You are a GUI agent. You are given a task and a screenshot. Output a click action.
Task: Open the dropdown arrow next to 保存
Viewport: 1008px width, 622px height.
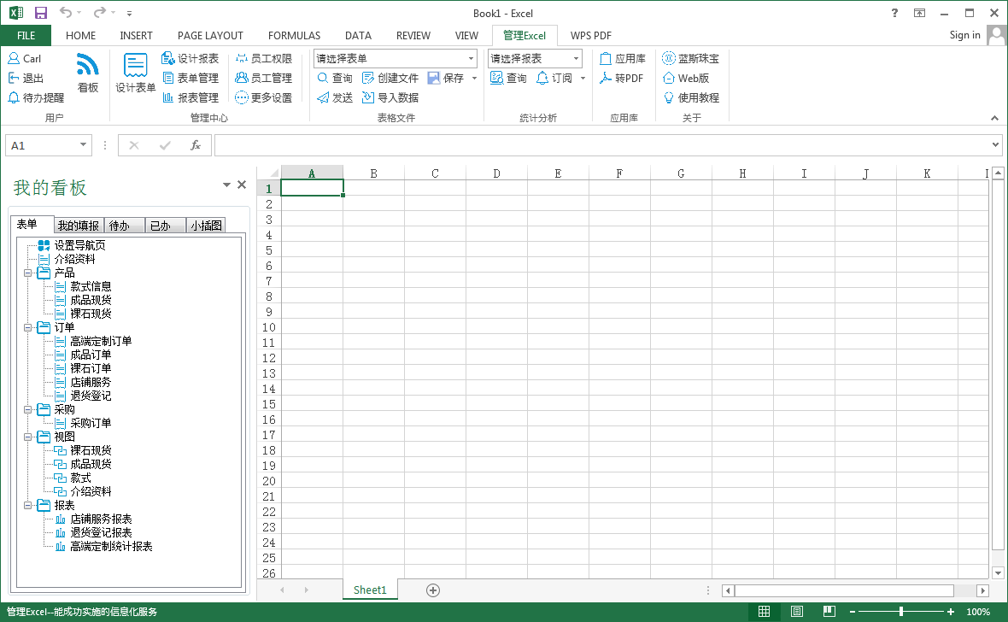[x=474, y=78]
